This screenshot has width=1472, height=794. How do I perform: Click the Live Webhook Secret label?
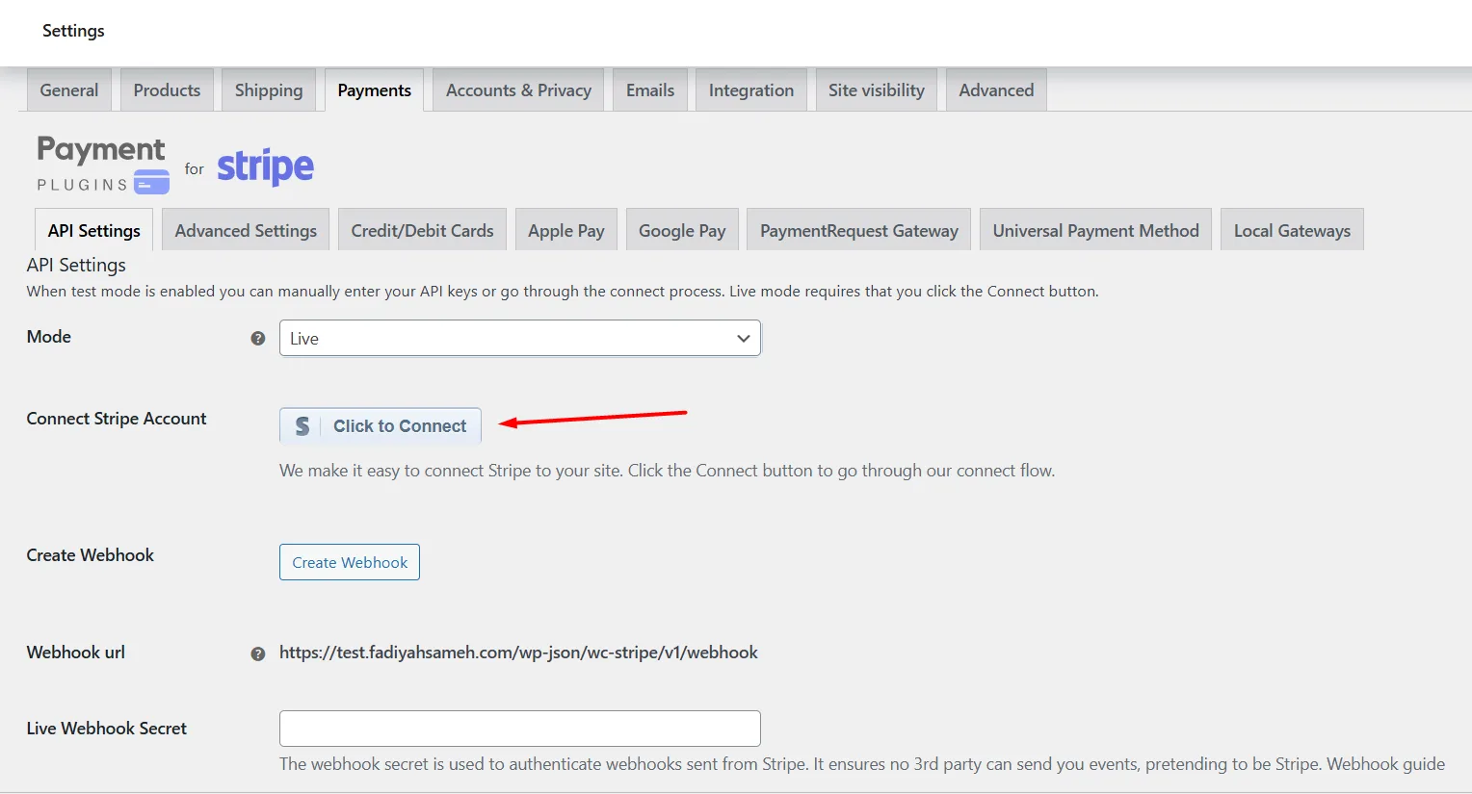coord(107,729)
